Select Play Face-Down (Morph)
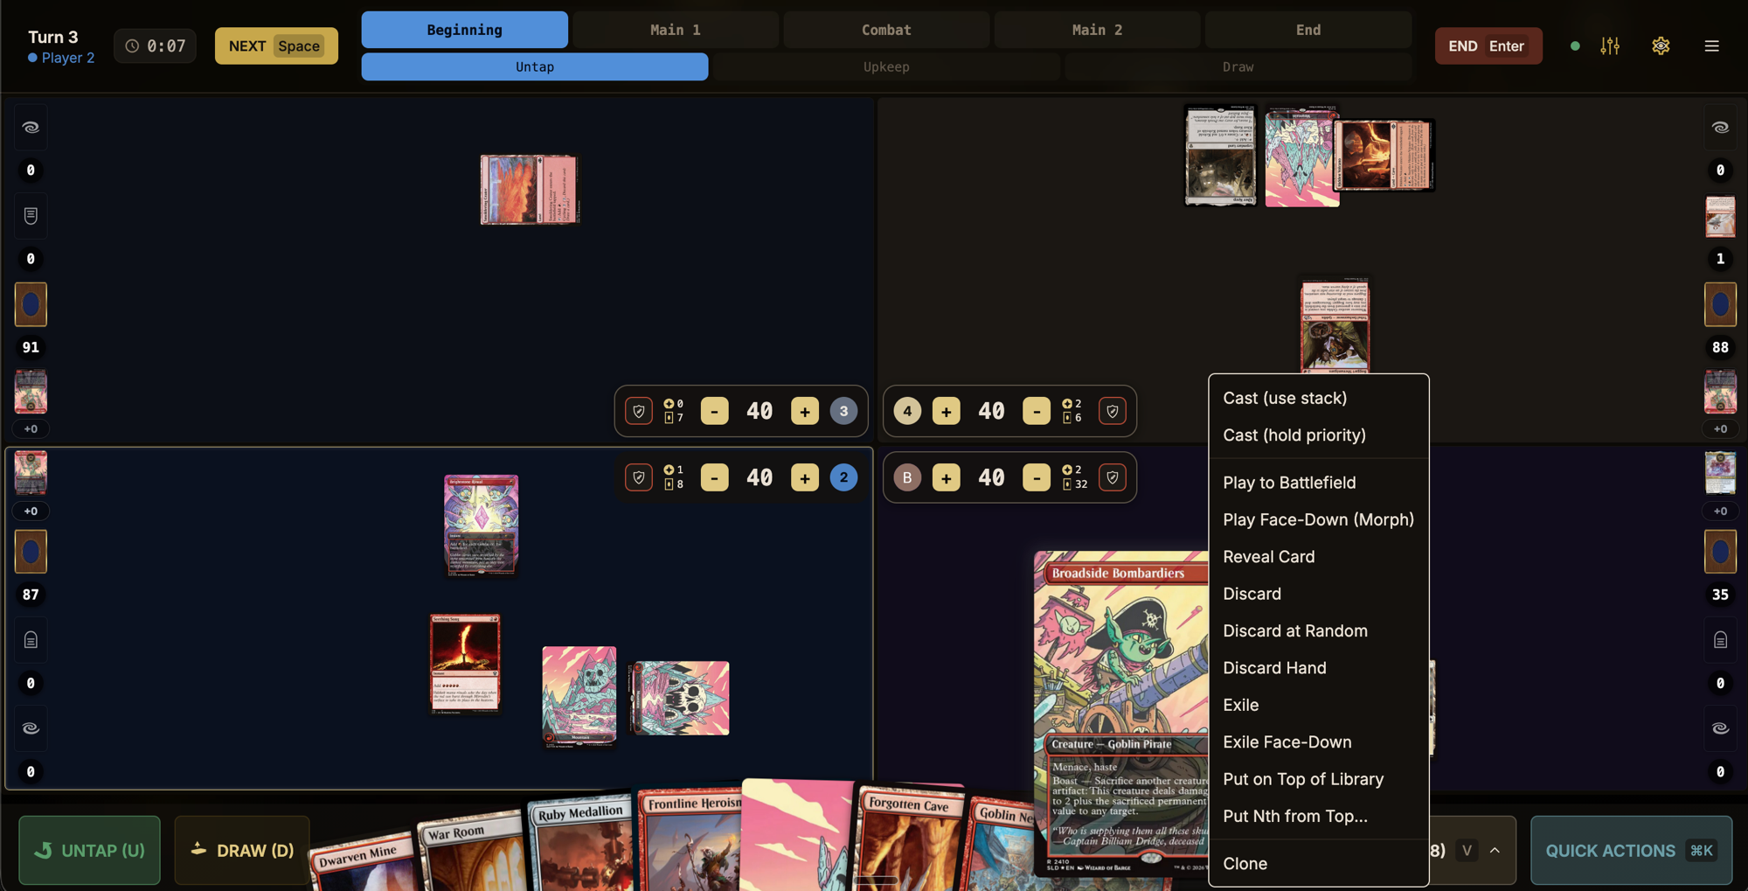Viewport: 1748px width, 891px height. 1319,519
